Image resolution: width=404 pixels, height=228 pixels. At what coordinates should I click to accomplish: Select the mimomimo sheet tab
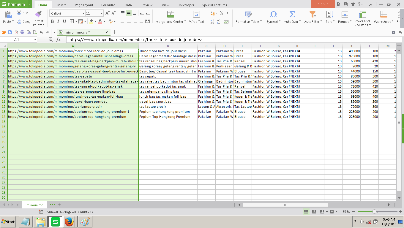[x=35, y=205]
